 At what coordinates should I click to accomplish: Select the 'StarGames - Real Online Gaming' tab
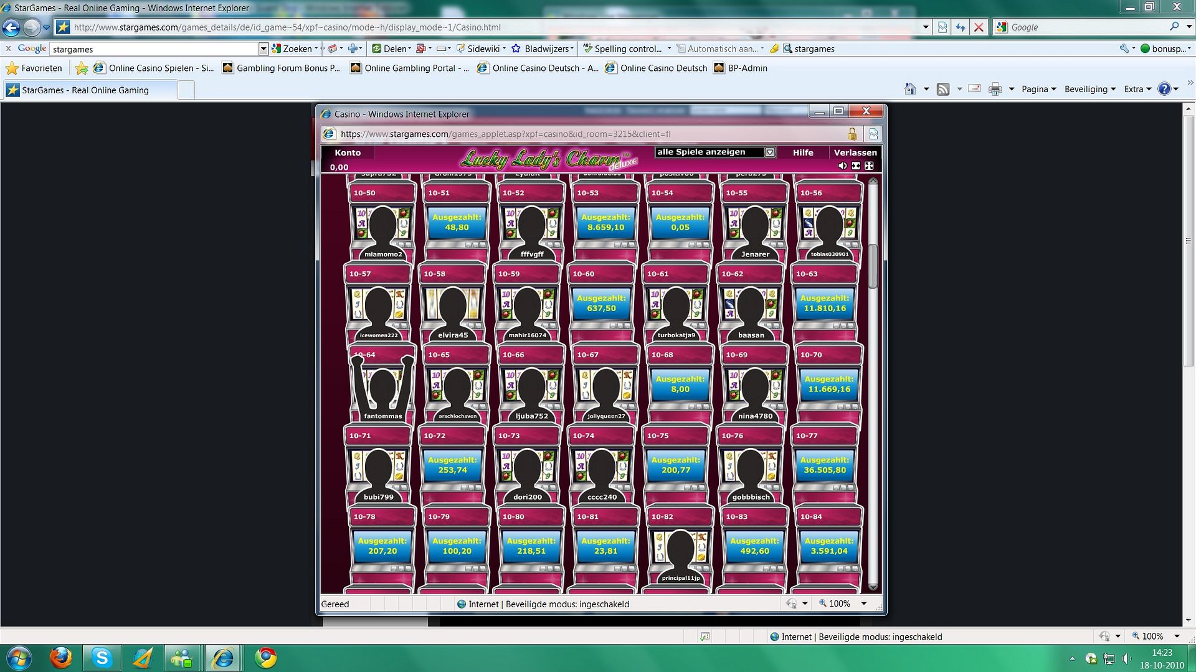(89, 90)
